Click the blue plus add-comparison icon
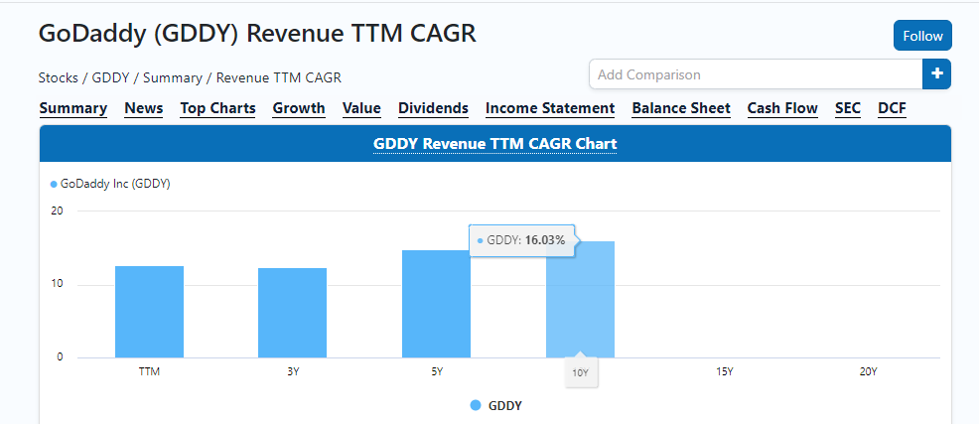 [936, 74]
